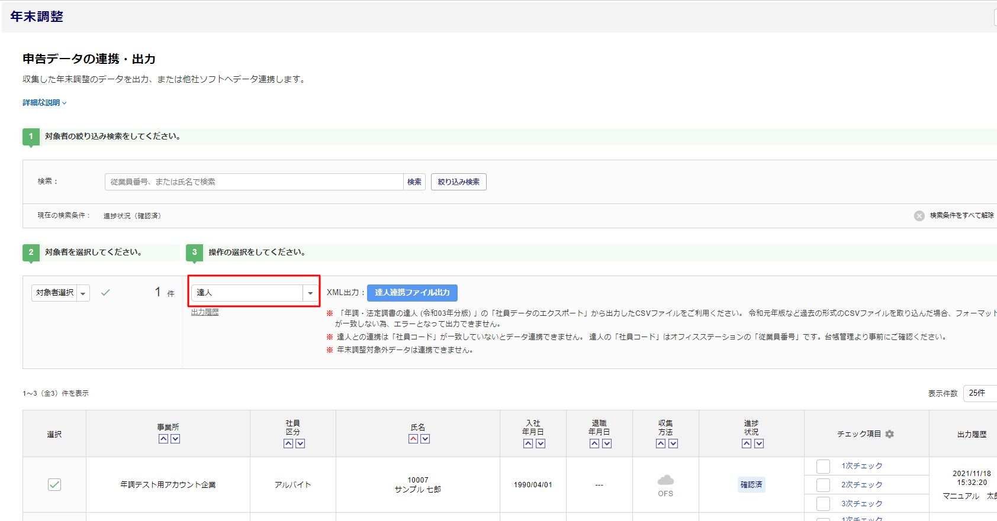The image size is (997, 521).
Task: Click 10007 サンプル 七郎 name cell
Action: point(418,485)
